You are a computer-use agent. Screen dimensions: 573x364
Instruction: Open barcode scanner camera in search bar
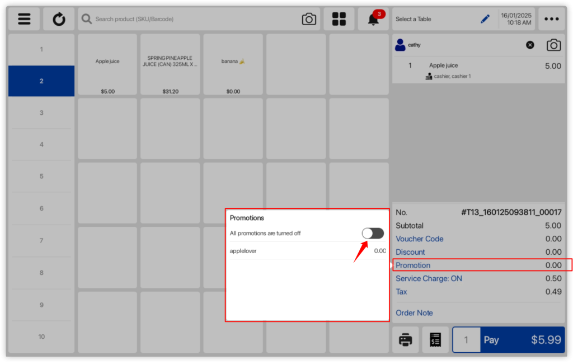pyautogui.click(x=309, y=19)
